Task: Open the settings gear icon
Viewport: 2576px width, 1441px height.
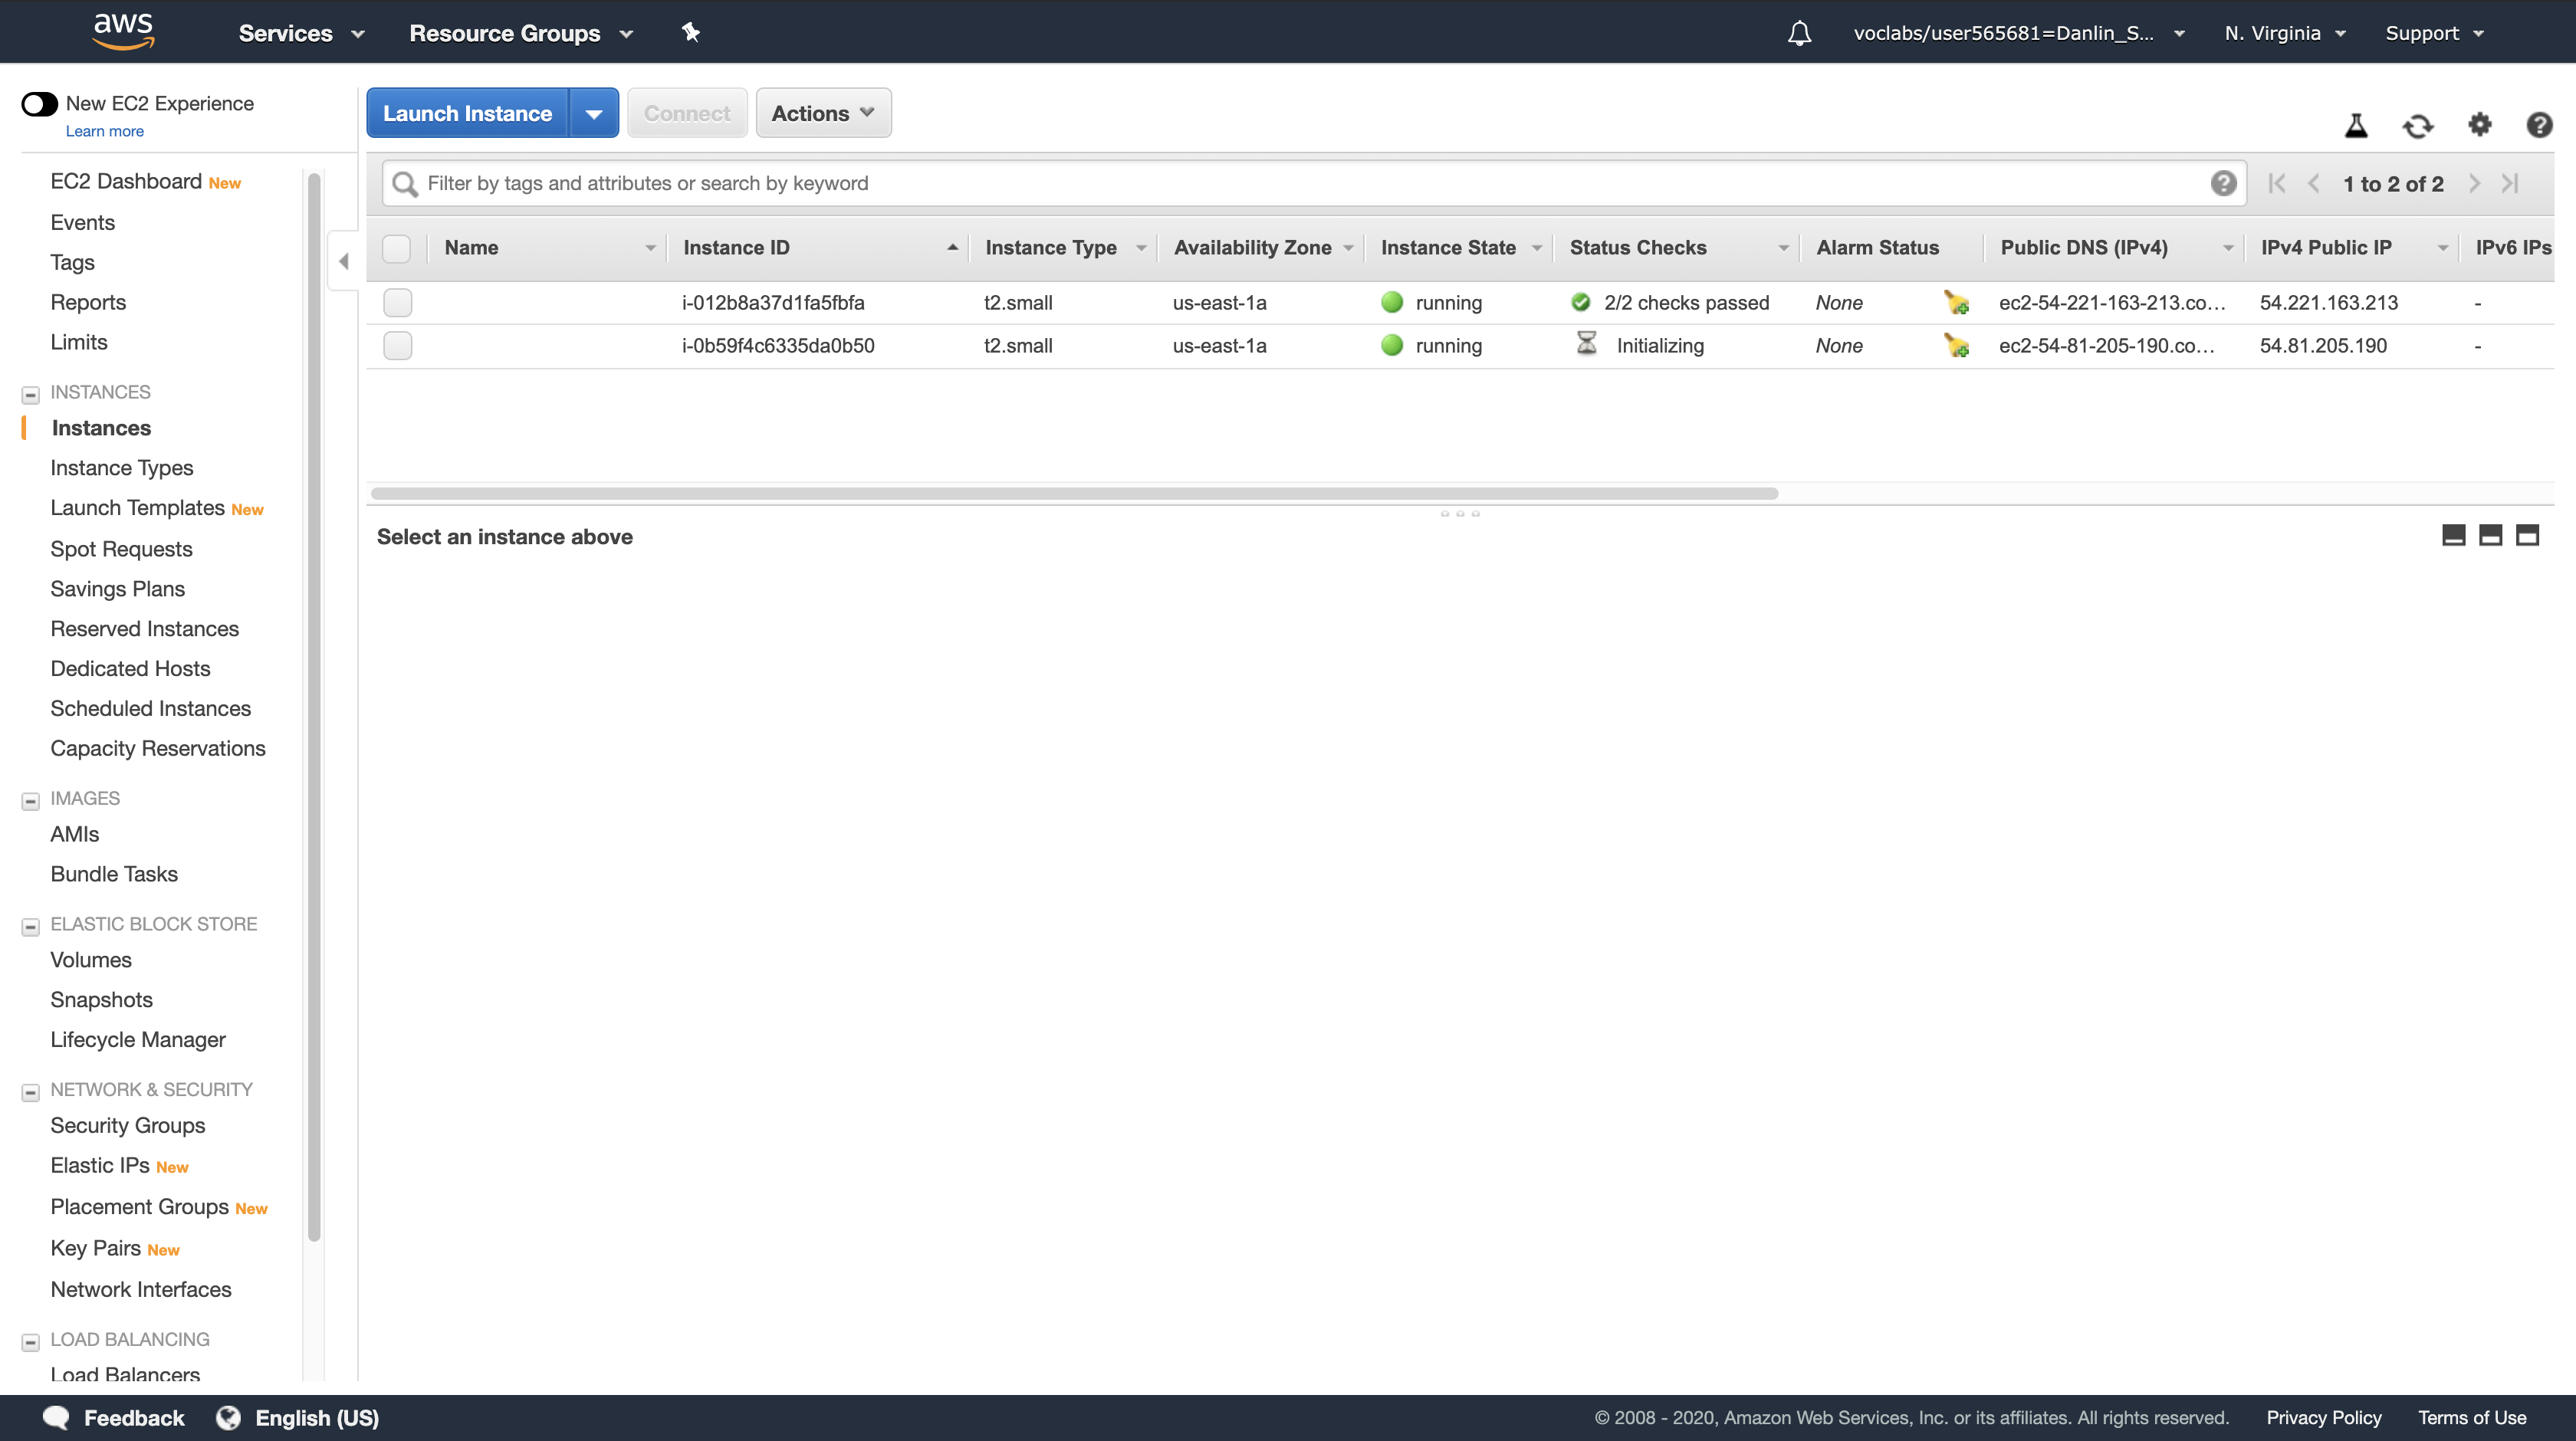Action: (2479, 125)
